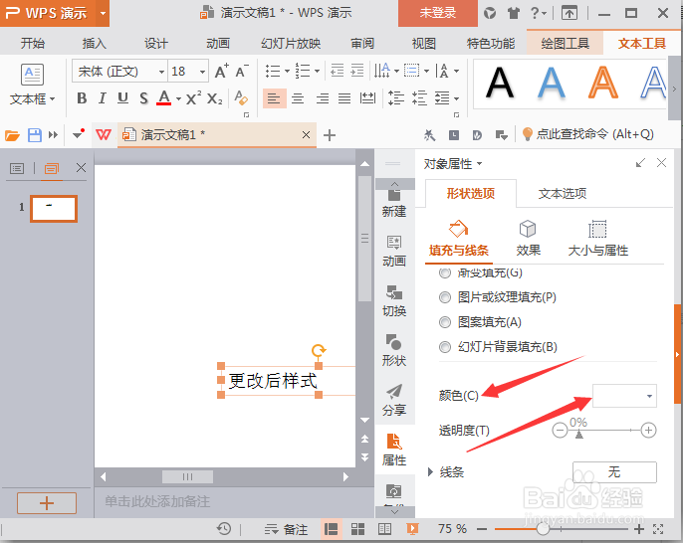Toggle 备注 notes pane in status bar
Screen dimensions: 683x543
coord(286,529)
